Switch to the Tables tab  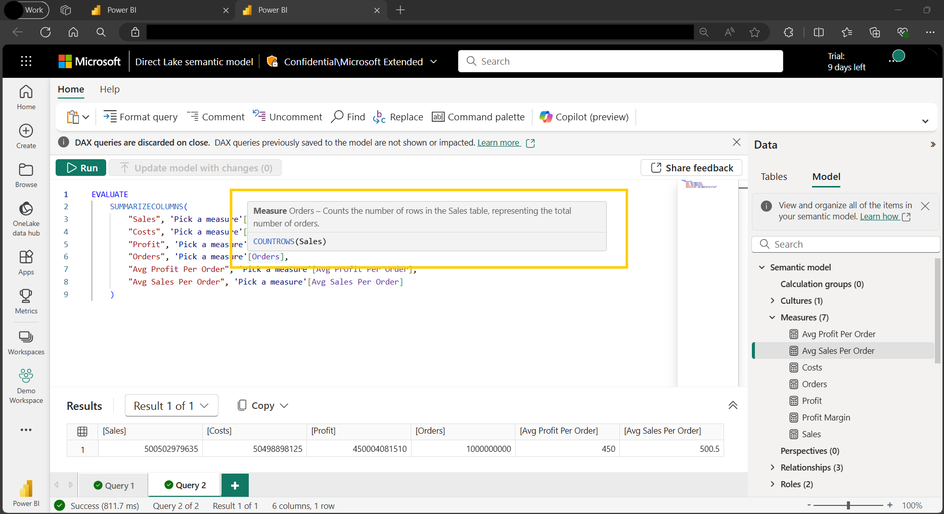point(774,177)
